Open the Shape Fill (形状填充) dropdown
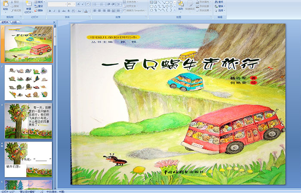Viewport: 301px width, 193px height. [203, 2]
